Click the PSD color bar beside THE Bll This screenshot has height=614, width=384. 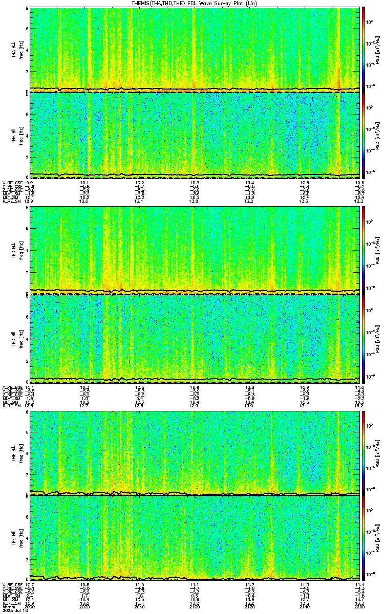(364, 537)
